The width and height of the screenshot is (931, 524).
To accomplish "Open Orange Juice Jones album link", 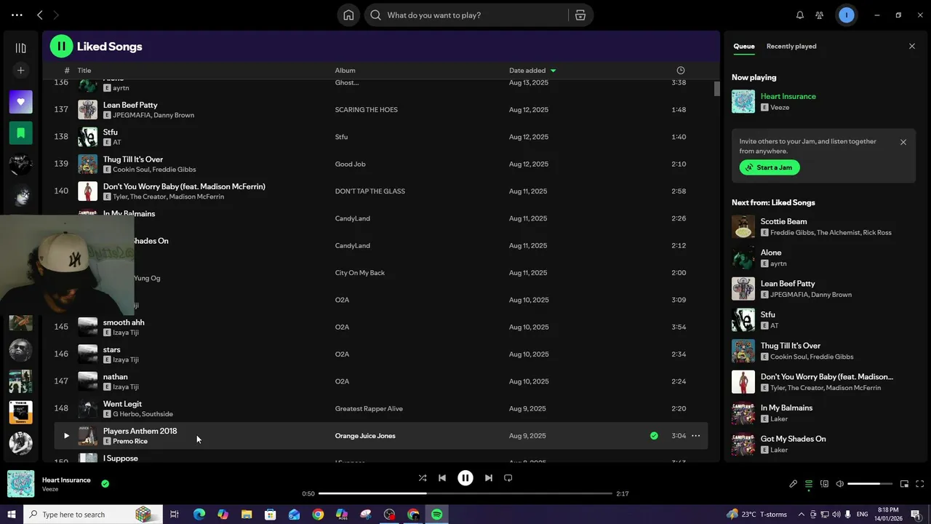I will click(365, 436).
